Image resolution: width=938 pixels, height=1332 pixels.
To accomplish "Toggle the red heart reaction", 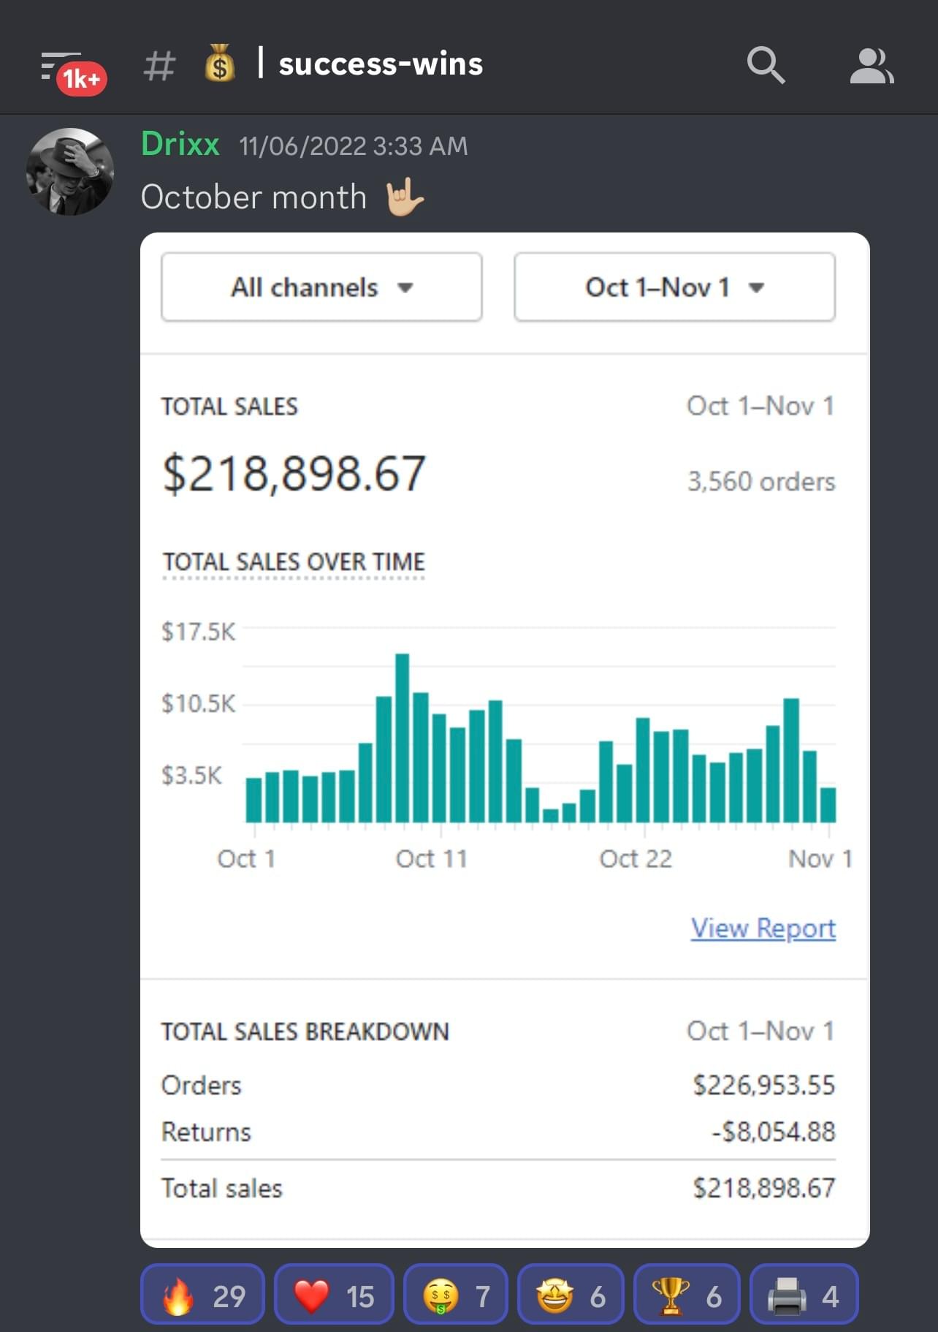I will click(x=334, y=1295).
